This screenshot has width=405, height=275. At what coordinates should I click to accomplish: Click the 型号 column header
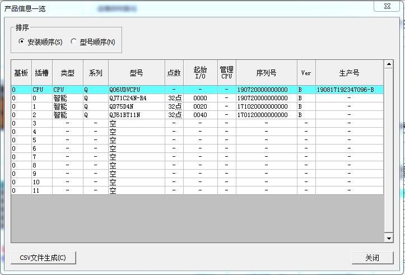(x=136, y=73)
